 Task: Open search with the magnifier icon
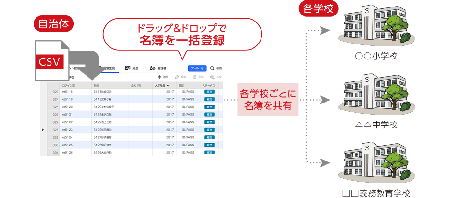[212, 68]
